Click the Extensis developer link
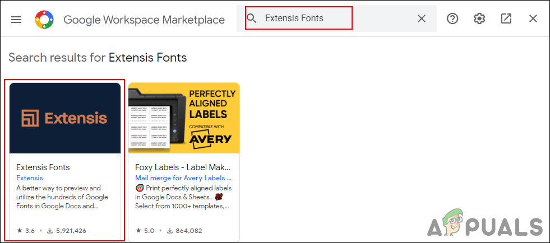 (x=30, y=177)
